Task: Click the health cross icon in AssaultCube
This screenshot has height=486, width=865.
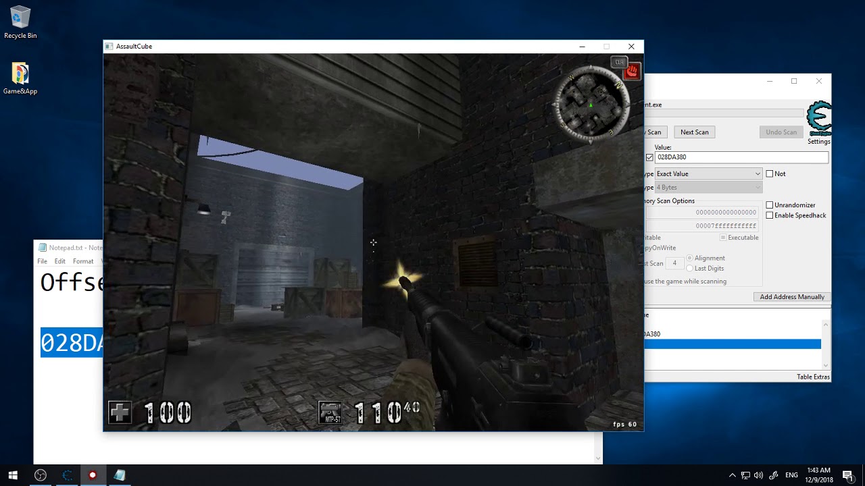Action: 120,412
